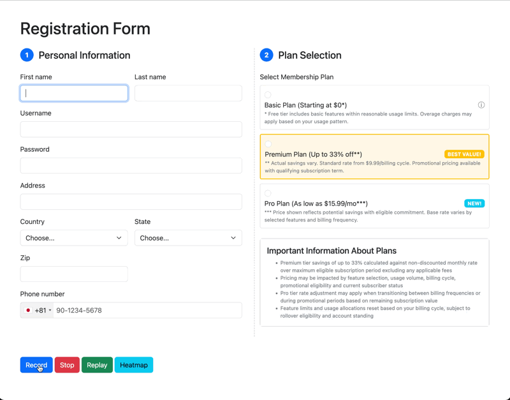The height and width of the screenshot is (400, 510).
Task: Click the phone number input field
Action: coord(148,310)
